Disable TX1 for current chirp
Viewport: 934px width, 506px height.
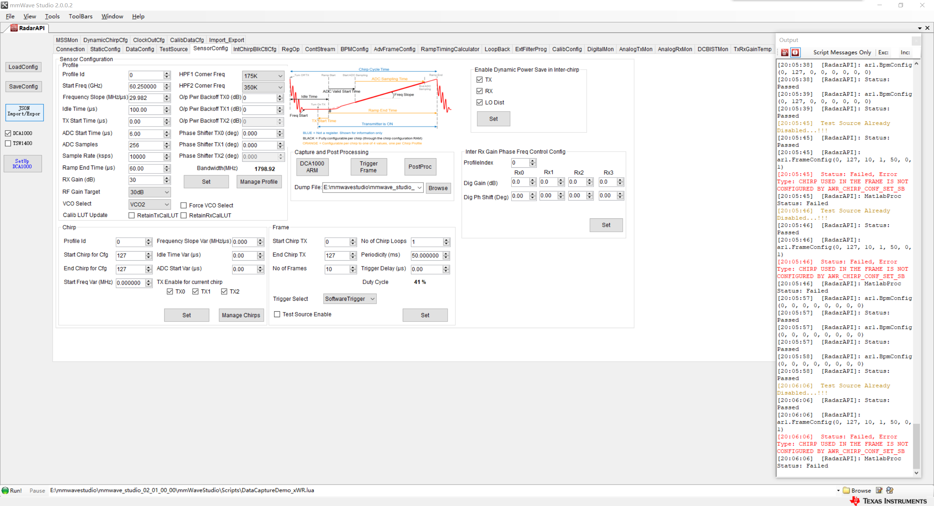[196, 291]
